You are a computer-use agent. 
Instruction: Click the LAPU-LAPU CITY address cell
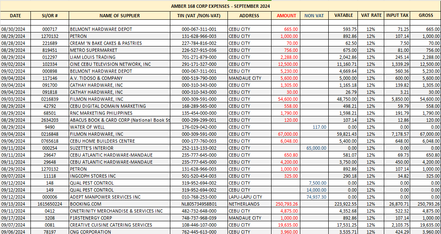point(250,197)
